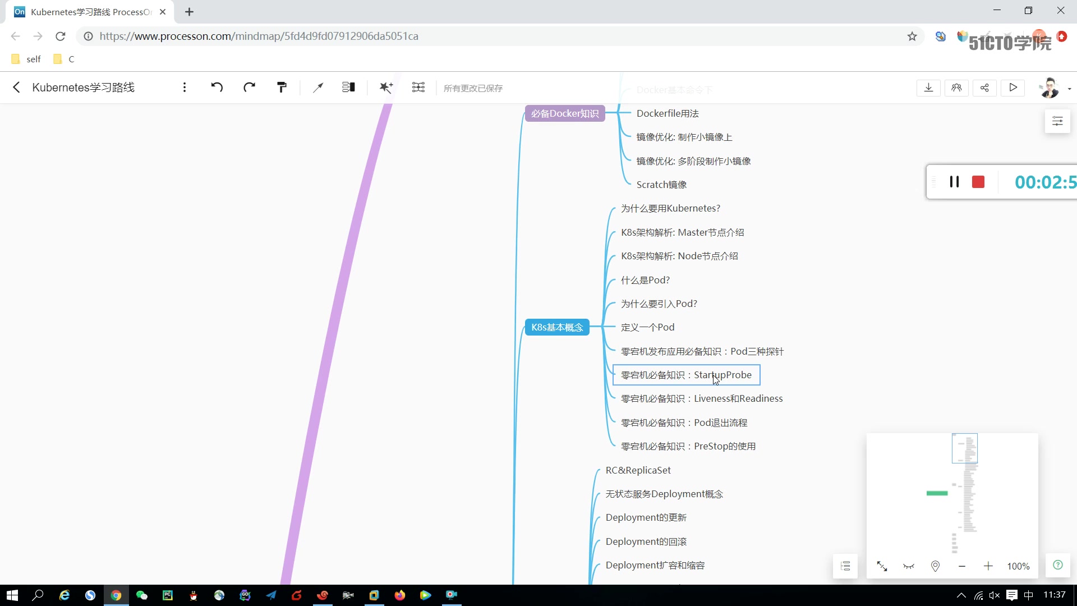The image size is (1077, 606).
Task: Share the mind map
Action: (x=984, y=88)
